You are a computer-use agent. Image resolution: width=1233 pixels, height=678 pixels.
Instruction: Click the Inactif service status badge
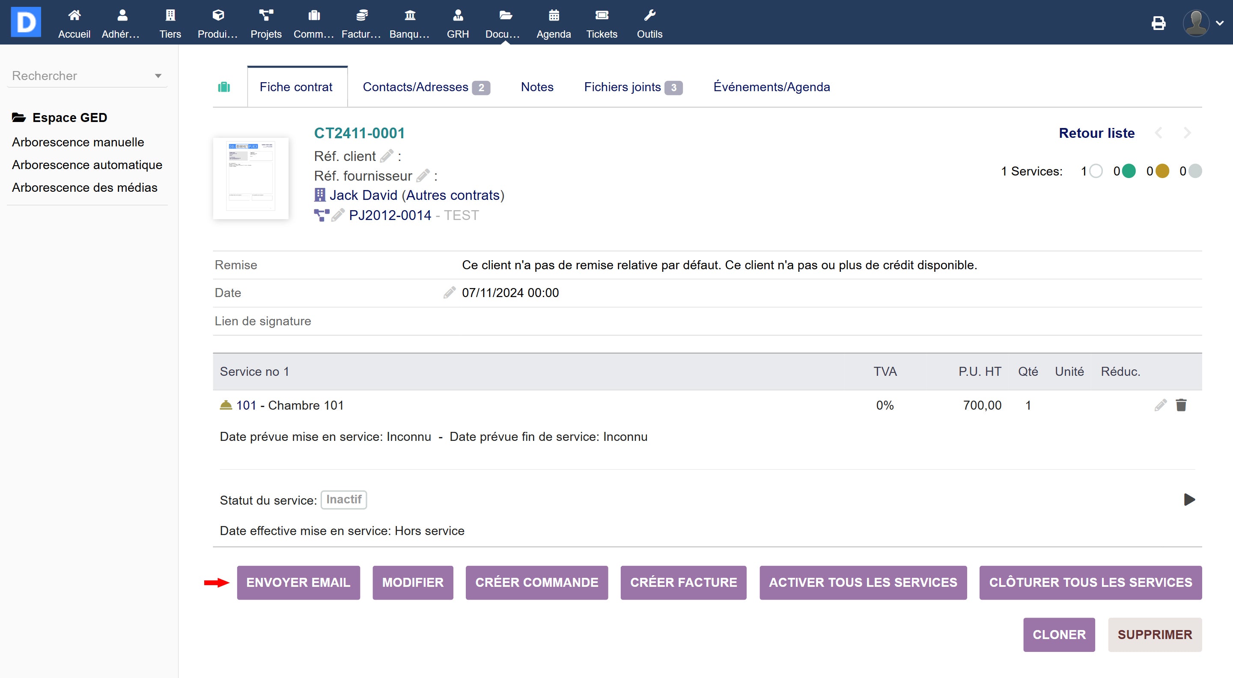pos(343,500)
